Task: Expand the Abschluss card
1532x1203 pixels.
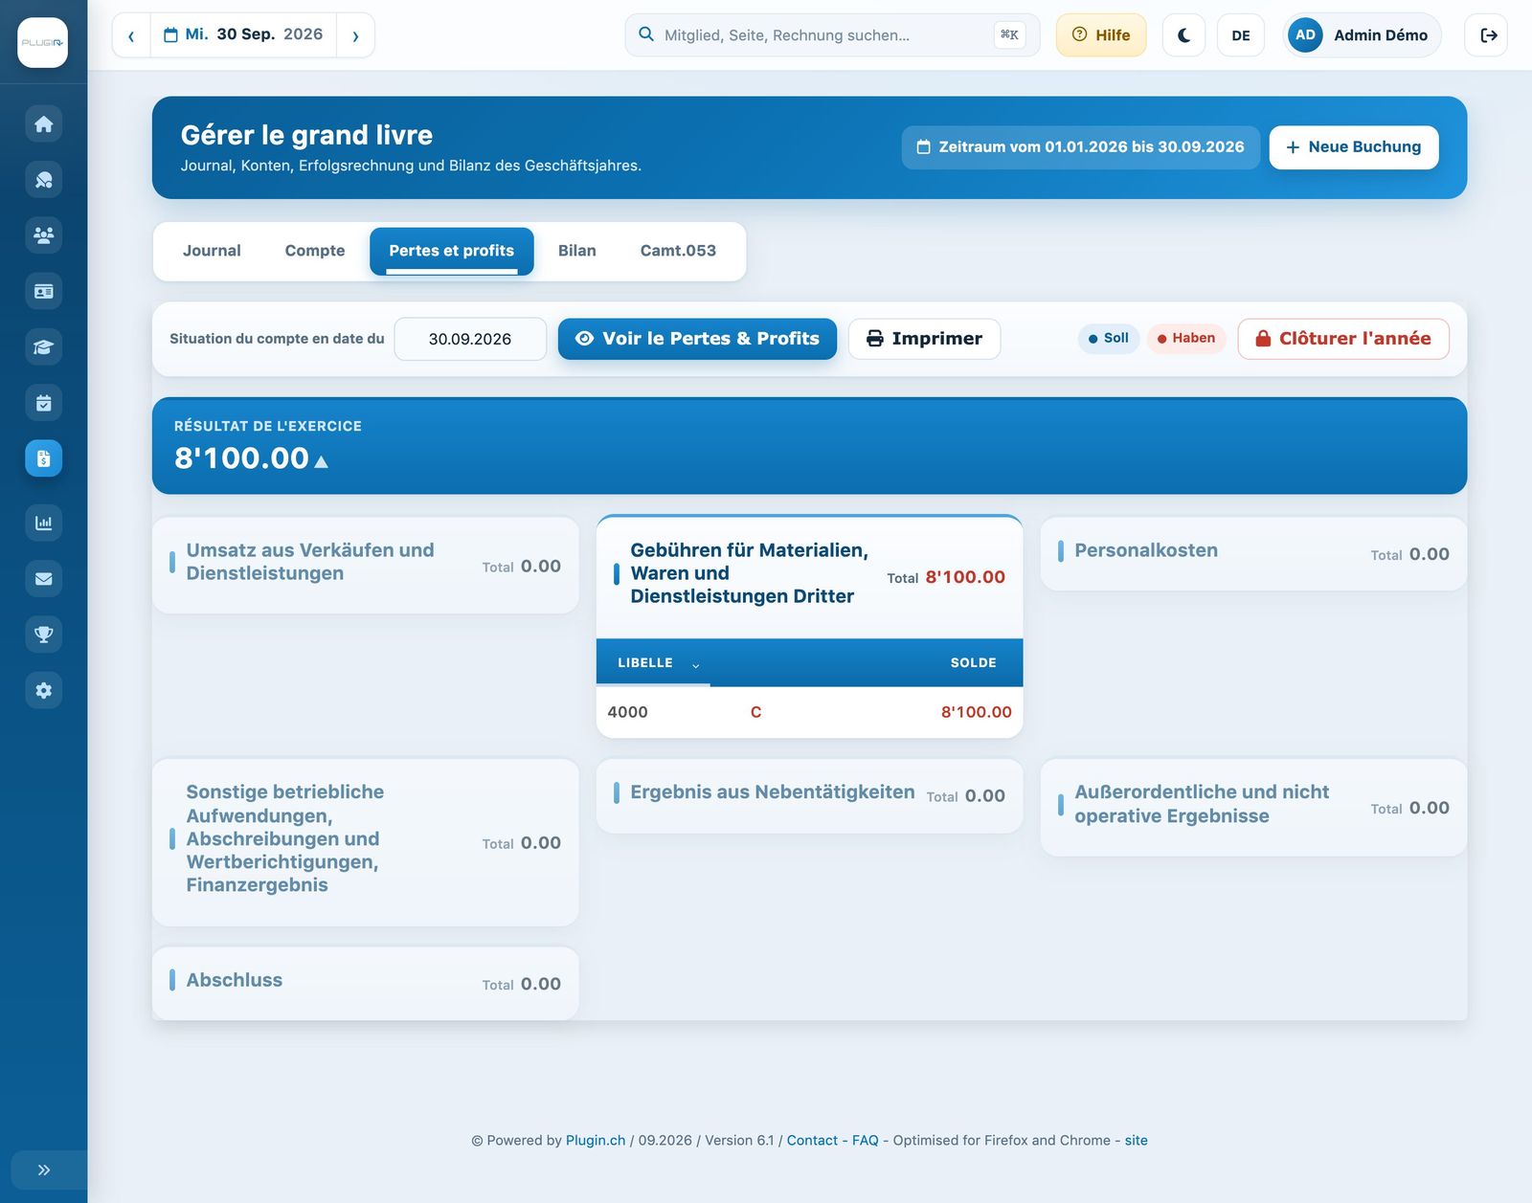Action: (365, 983)
